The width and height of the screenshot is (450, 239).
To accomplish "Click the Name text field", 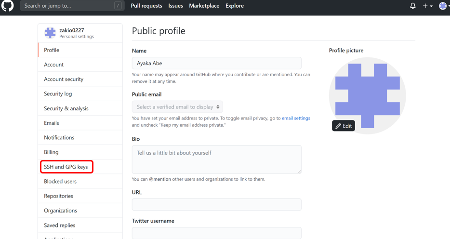I will pos(216,63).
